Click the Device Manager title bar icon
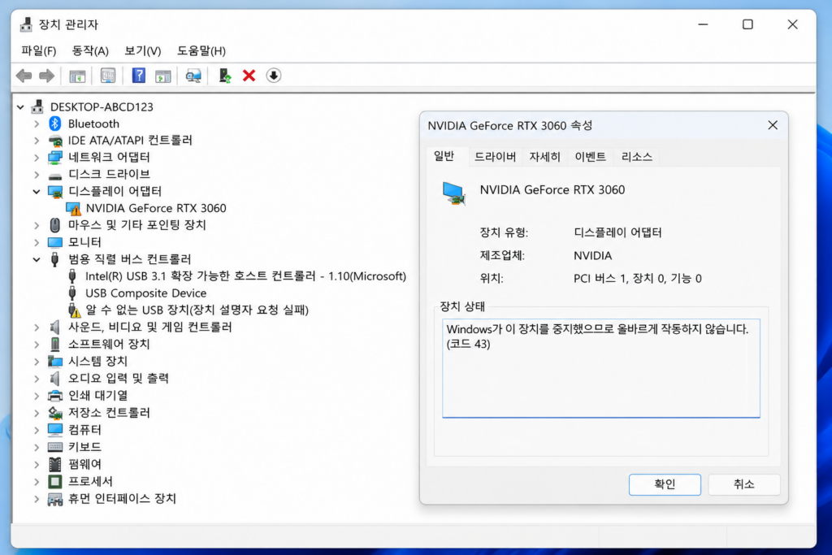Viewport: 832px width, 555px height. (25, 24)
